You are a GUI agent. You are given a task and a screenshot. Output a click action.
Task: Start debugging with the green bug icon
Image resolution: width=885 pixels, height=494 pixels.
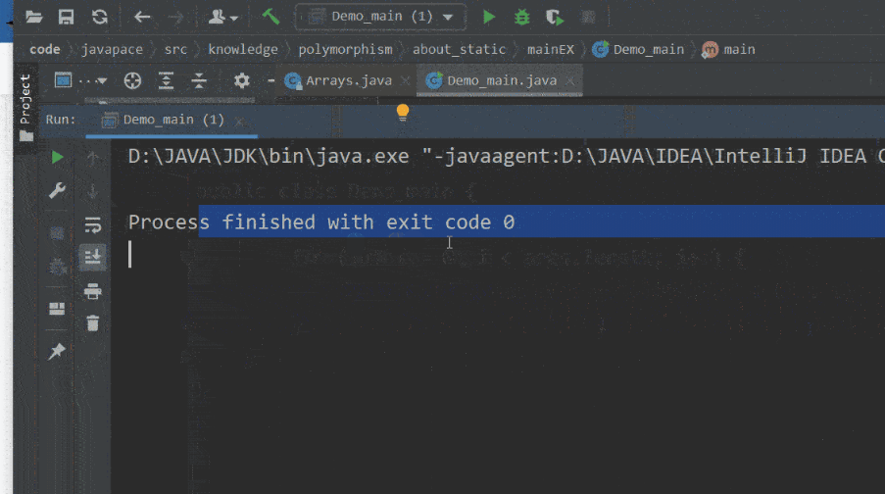point(522,17)
